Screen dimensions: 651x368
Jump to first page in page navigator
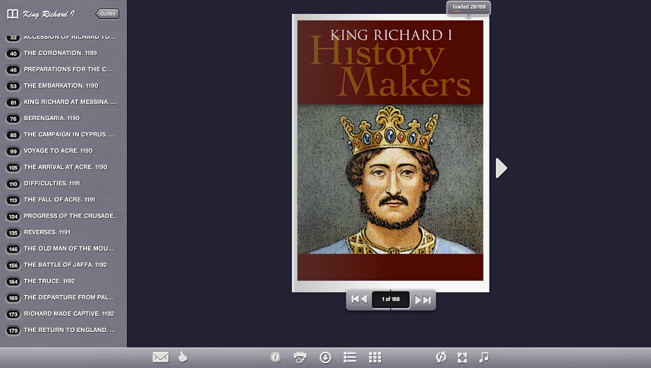coord(358,299)
